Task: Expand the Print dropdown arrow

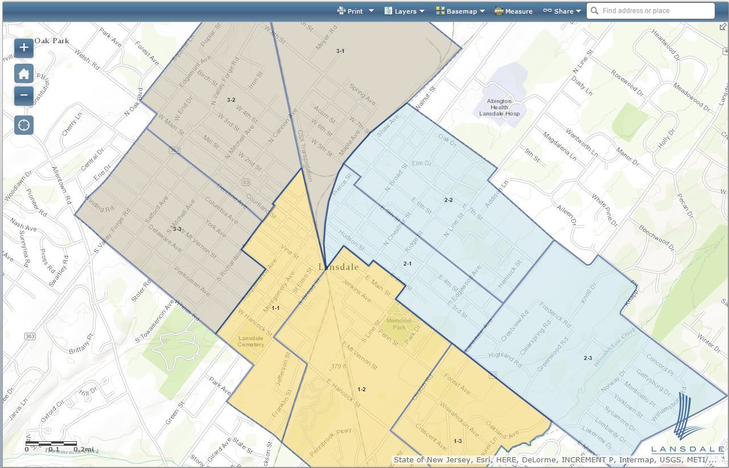Action: tap(370, 10)
